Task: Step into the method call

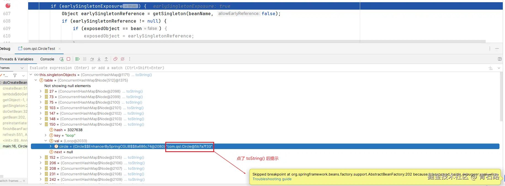Action: click(99, 59)
